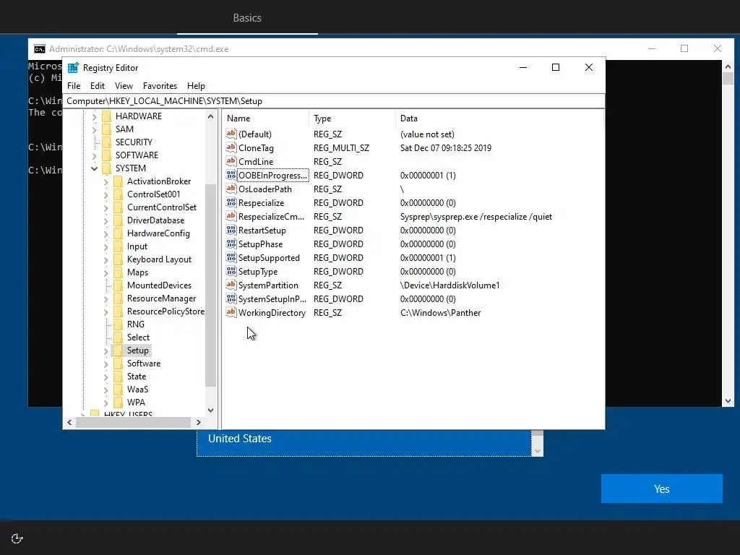Expand the CurrentControlSet key

coord(106,207)
